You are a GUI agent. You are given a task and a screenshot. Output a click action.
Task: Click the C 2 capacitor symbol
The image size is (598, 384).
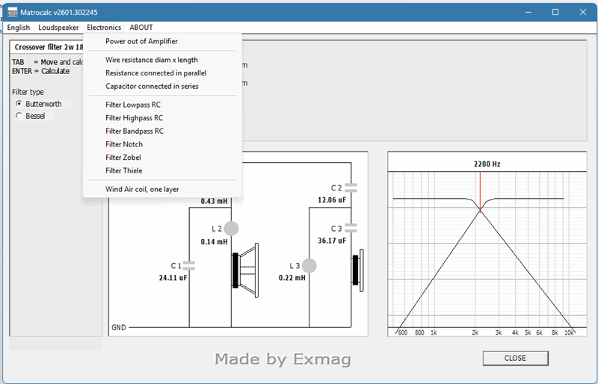pos(351,188)
